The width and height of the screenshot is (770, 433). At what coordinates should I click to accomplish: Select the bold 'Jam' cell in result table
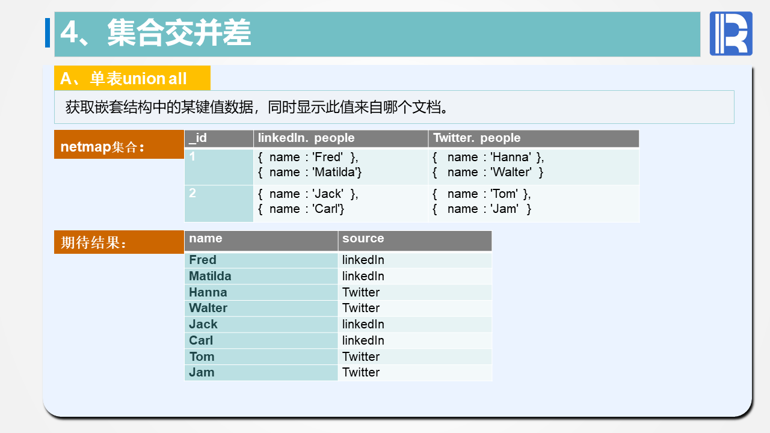point(261,372)
